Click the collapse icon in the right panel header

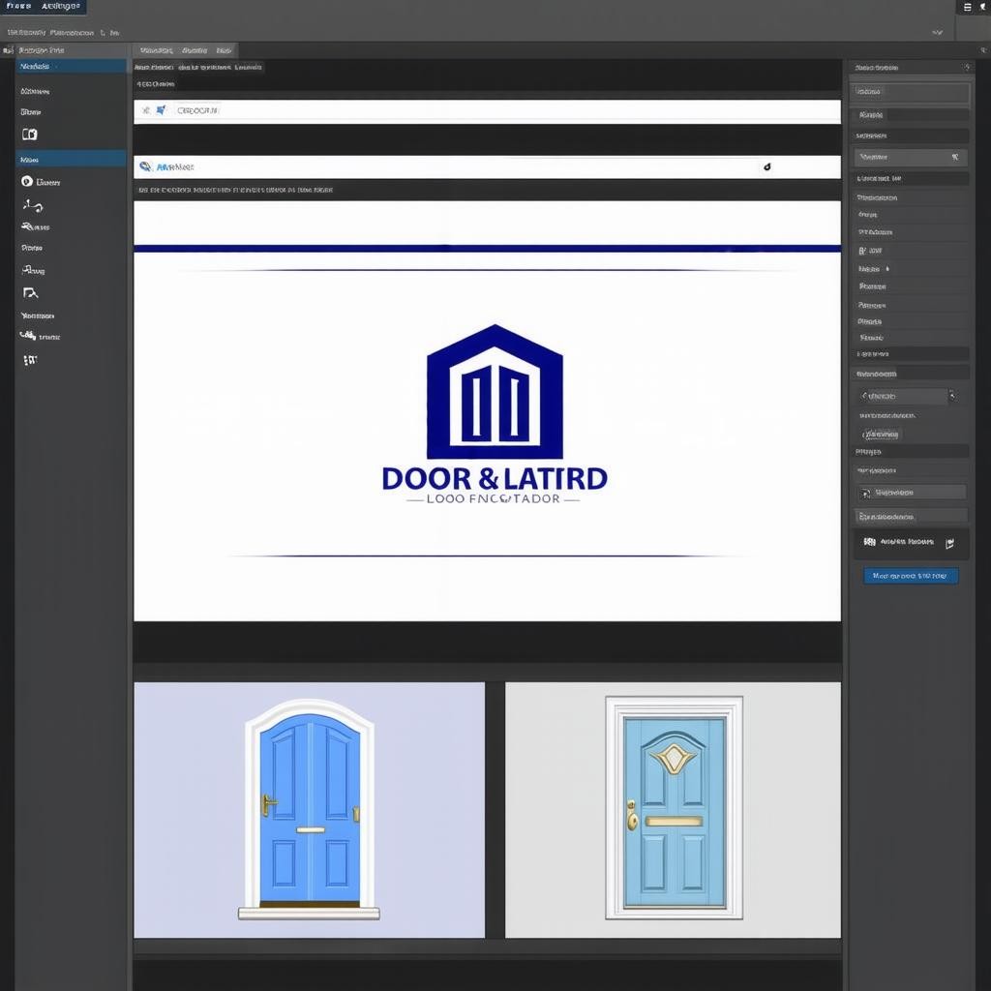966,68
